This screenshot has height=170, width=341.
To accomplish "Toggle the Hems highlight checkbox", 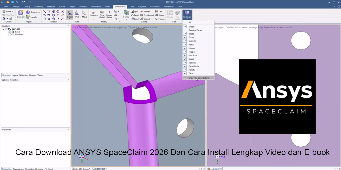I will (185, 45).
